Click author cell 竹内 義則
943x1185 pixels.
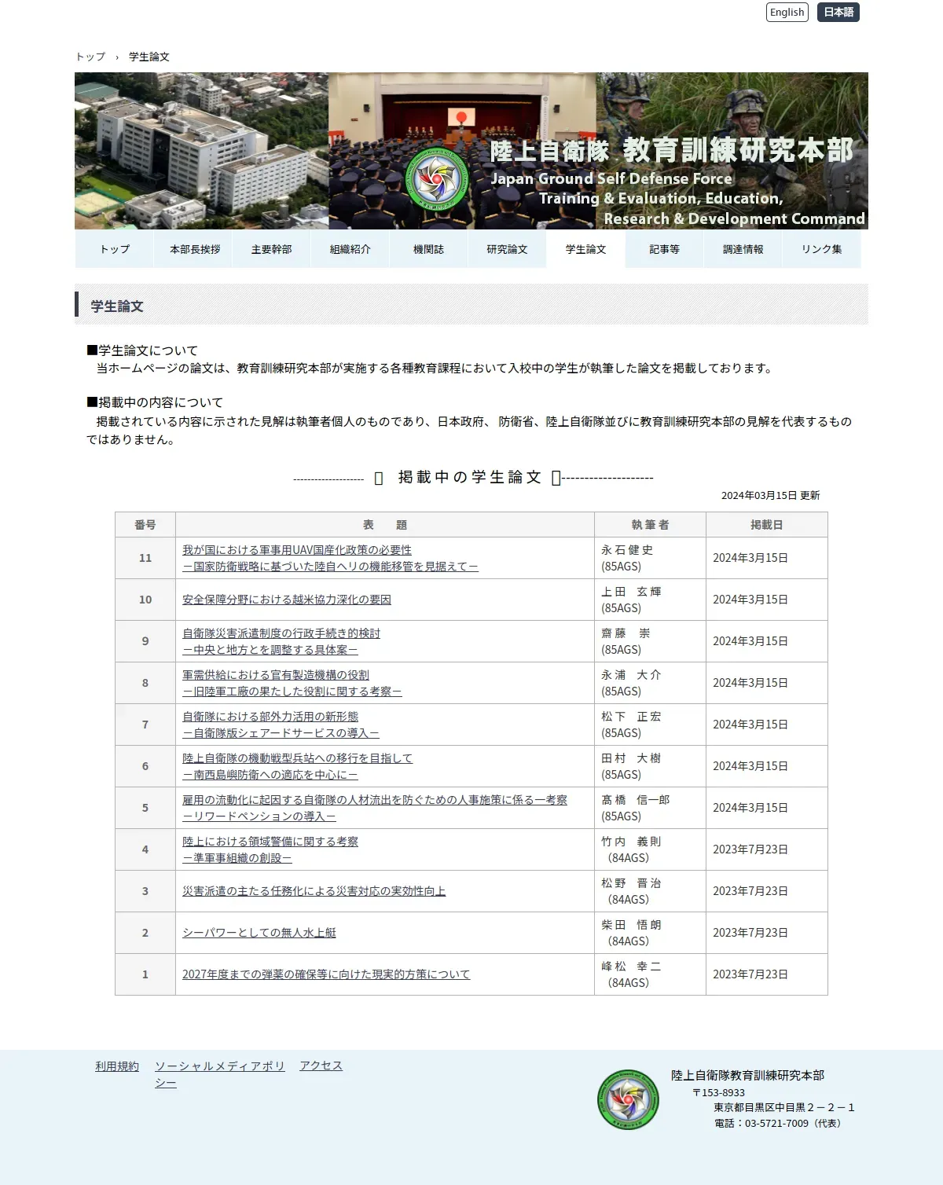pyautogui.click(x=650, y=849)
